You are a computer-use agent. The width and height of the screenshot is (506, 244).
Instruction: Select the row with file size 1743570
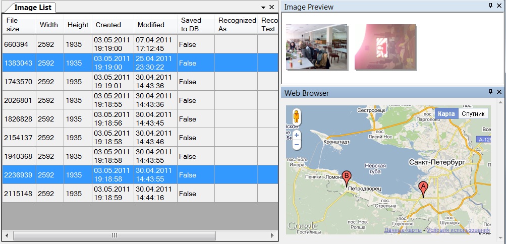[x=18, y=82]
